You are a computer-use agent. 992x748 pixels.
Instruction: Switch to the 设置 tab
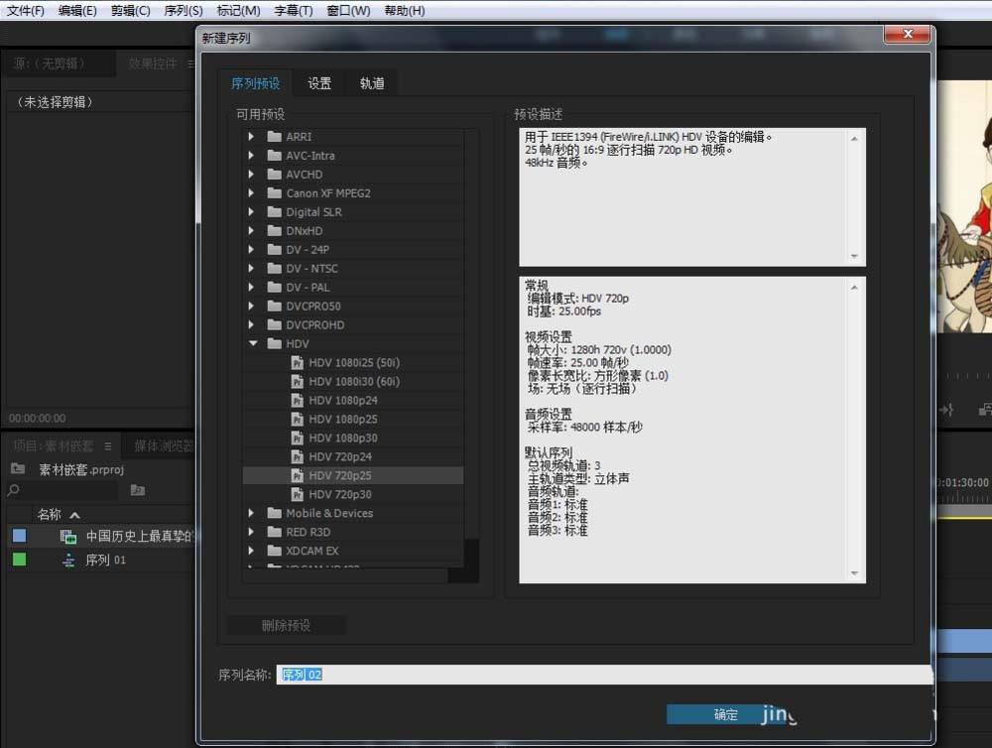[318, 83]
